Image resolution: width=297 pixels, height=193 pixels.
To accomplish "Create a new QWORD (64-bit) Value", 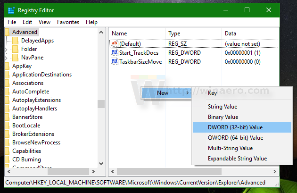I will tap(242, 138).
